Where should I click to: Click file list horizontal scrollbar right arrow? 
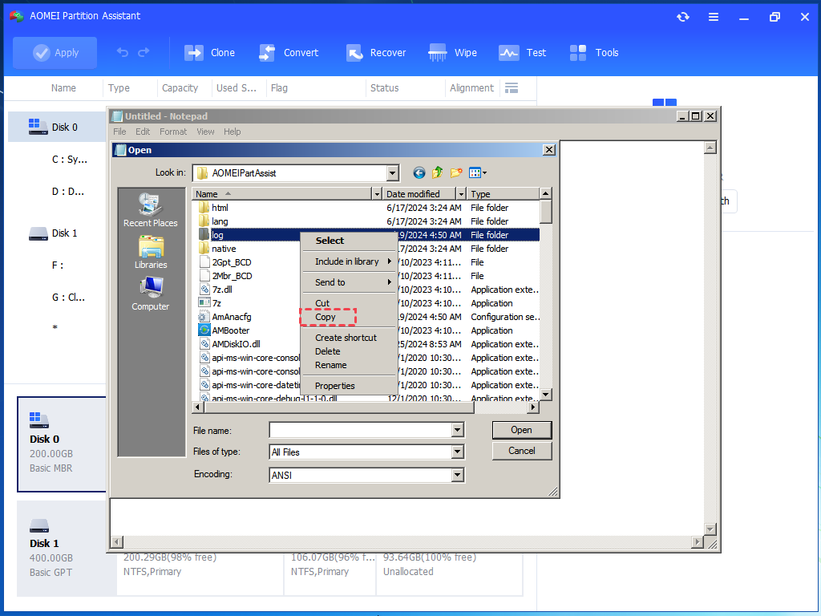(x=533, y=407)
